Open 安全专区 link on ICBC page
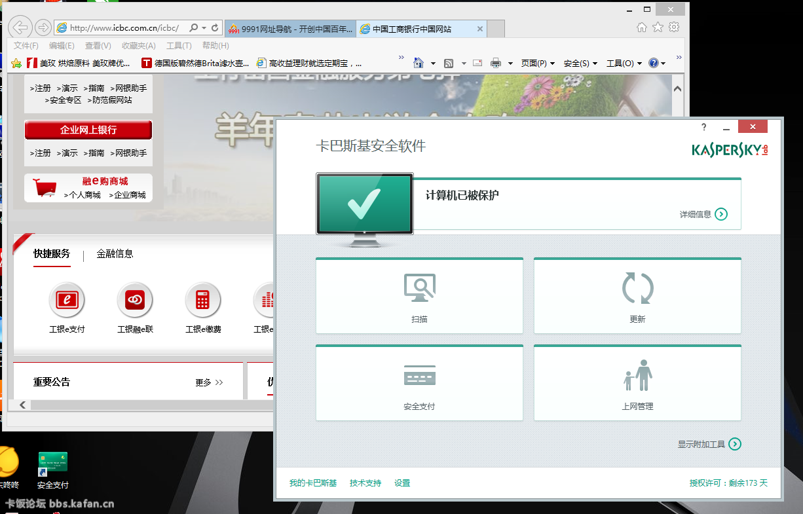 [63, 100]
